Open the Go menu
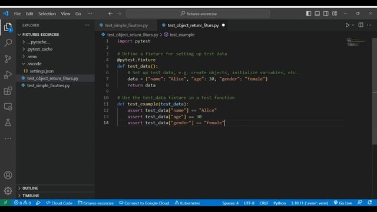Viewport: 377px width, 212px height. point(78,14)
